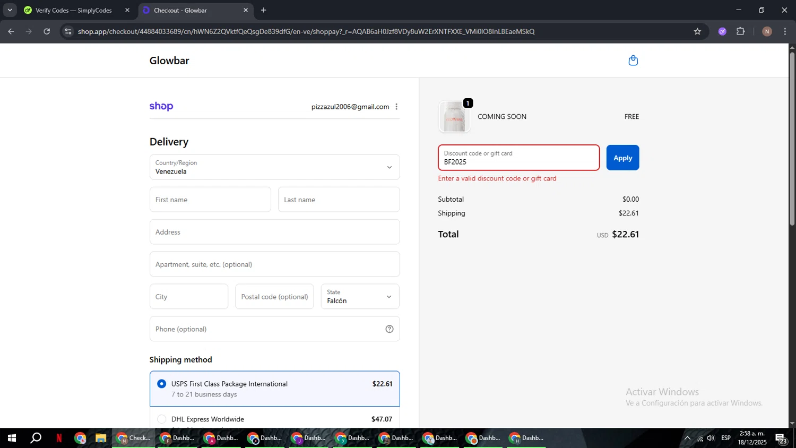Click the Subtotal $0.00 value

(x=631, y=199)
